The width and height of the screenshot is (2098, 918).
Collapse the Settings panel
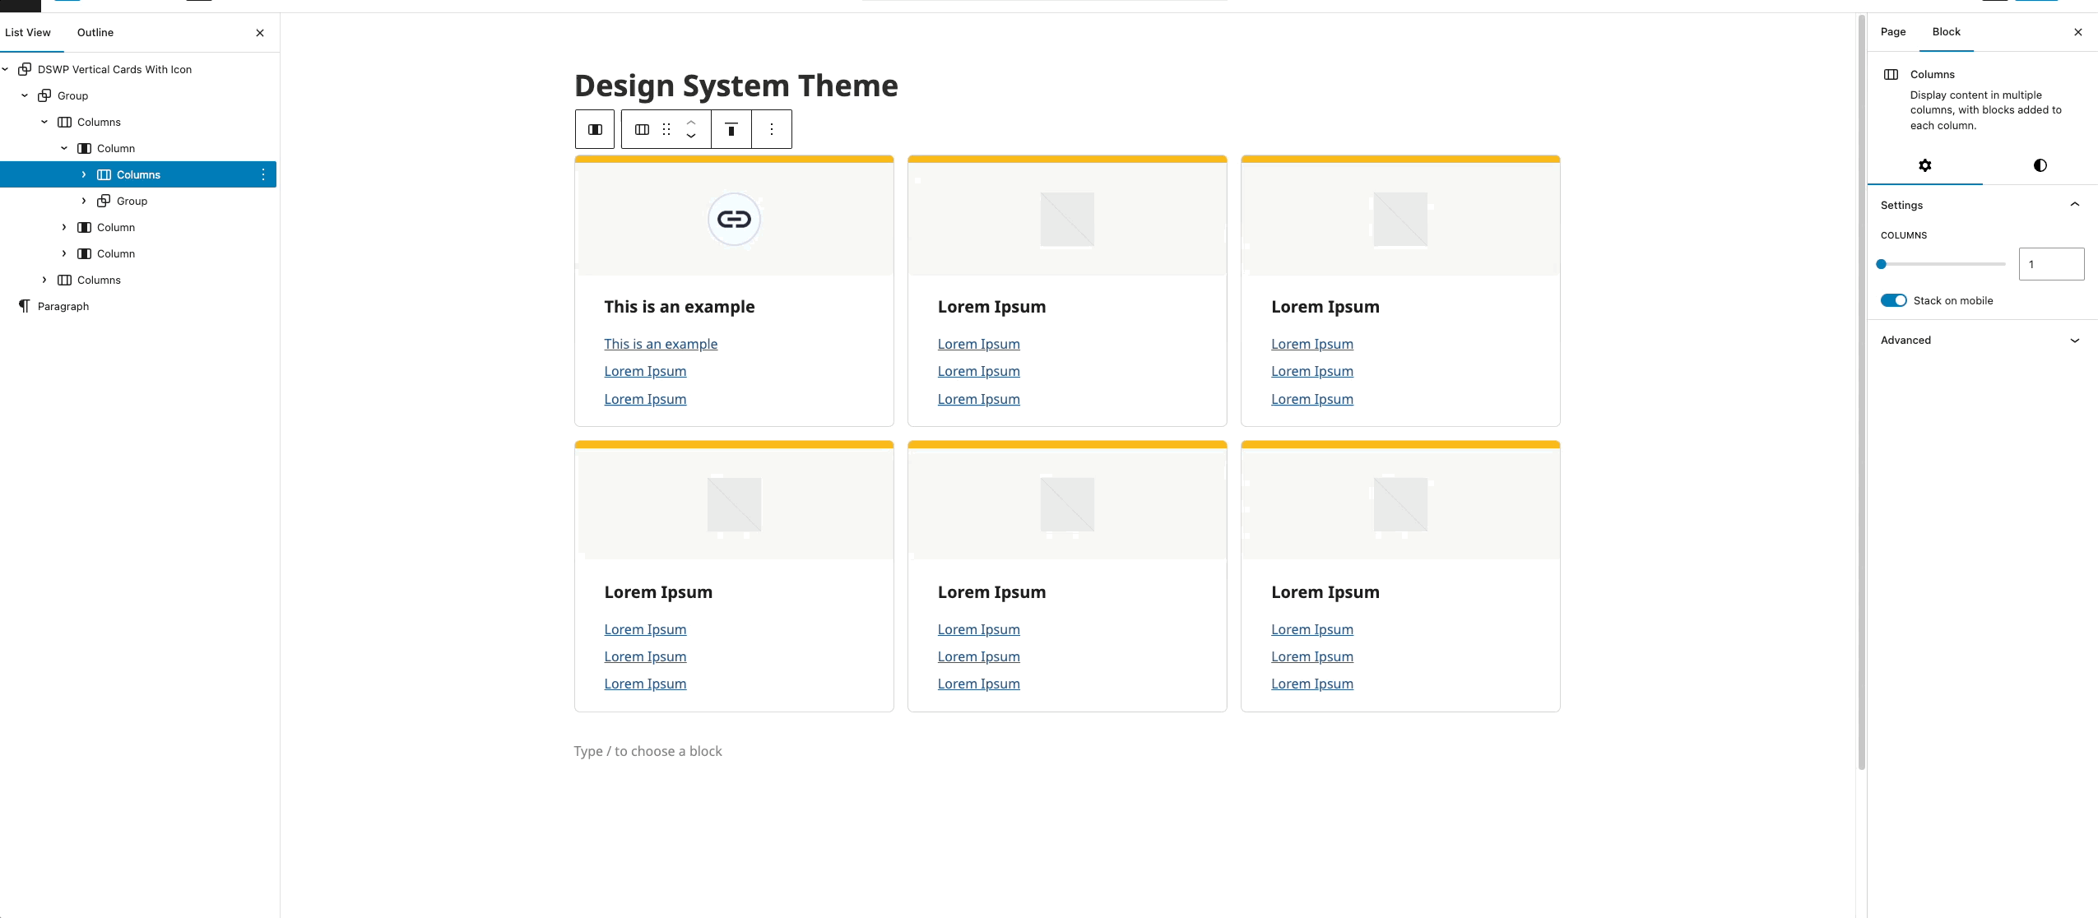1981,205
